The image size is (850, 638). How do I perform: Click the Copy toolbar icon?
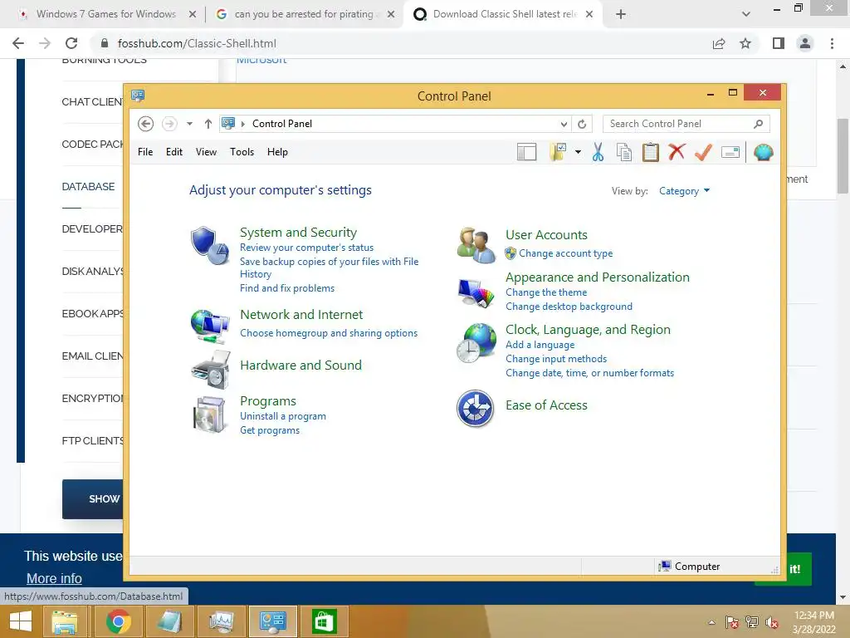[x=624, y=153]
